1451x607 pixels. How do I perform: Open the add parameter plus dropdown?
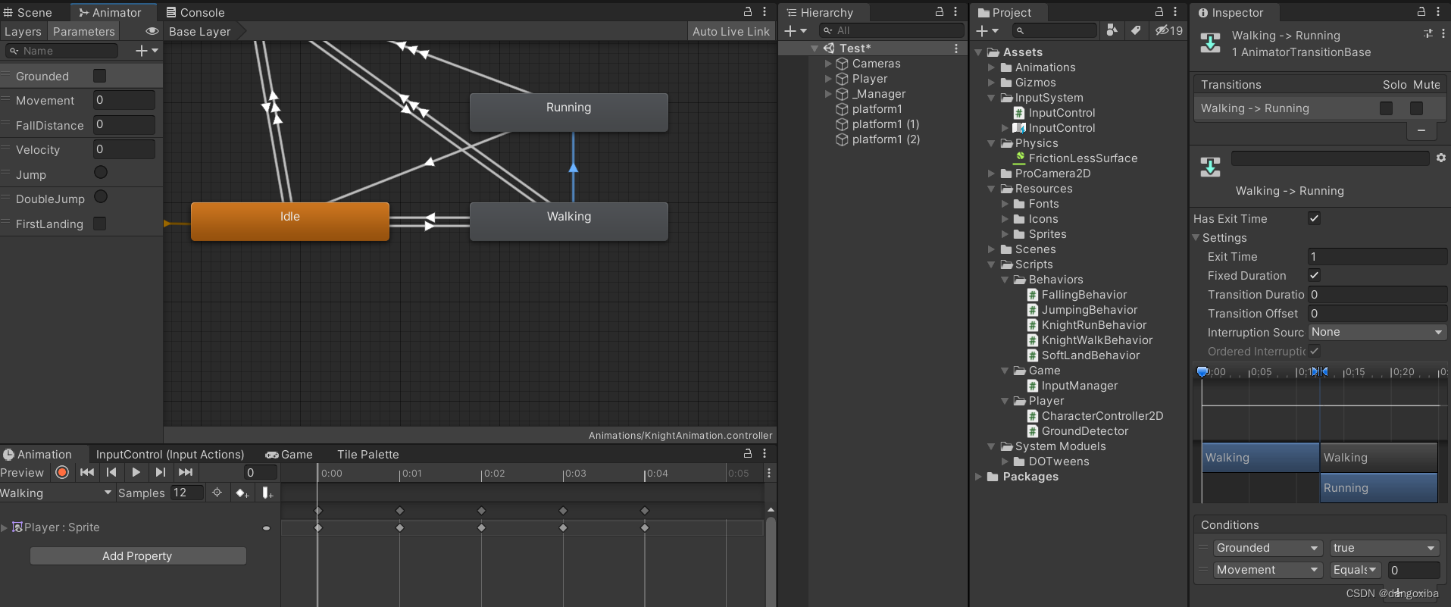pyautogui.click(x=147, y=50)
